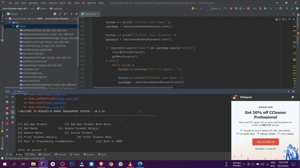300x168 pixels.
Task: Open the Tools menu
Action: click(x=77, y=3)
